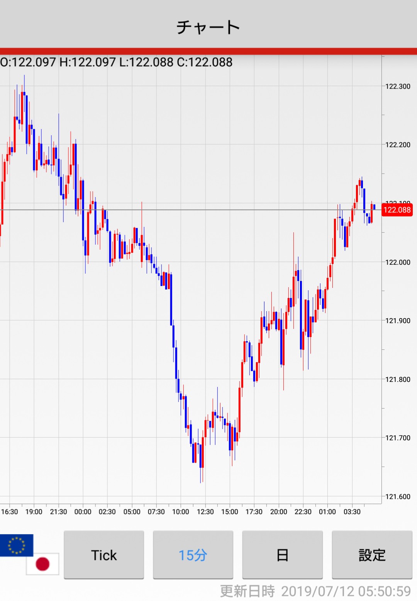The width and height of the screenshot is (417, 601).
Task: Open the 設定 settings button
Action: (x=372, y=555)
